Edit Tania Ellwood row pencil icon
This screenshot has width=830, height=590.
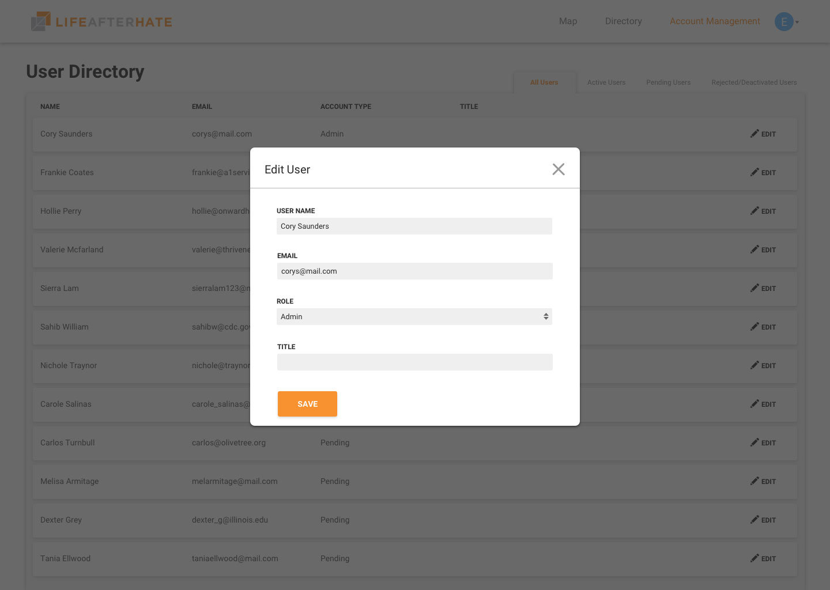[754, 558]
